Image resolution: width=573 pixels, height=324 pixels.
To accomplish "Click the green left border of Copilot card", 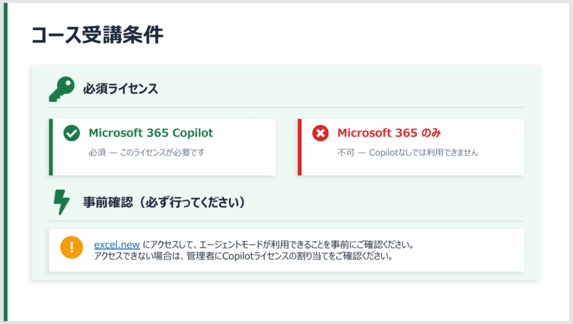I will pos(51,147).
